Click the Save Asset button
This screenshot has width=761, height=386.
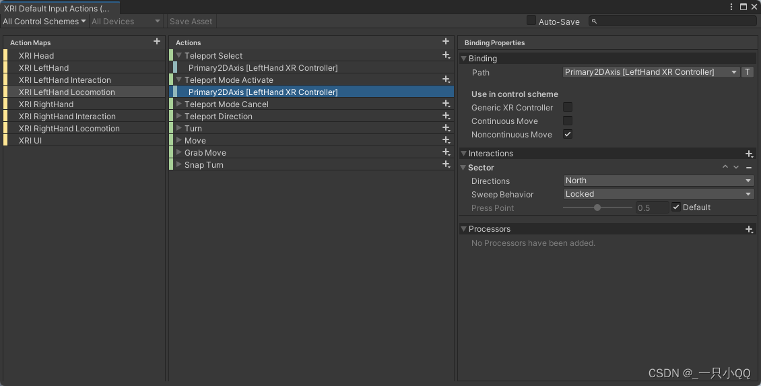191,22
